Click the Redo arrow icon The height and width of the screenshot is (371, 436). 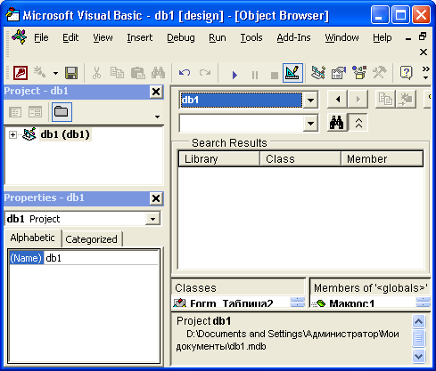pyautogui.click(x=205, y=73)
